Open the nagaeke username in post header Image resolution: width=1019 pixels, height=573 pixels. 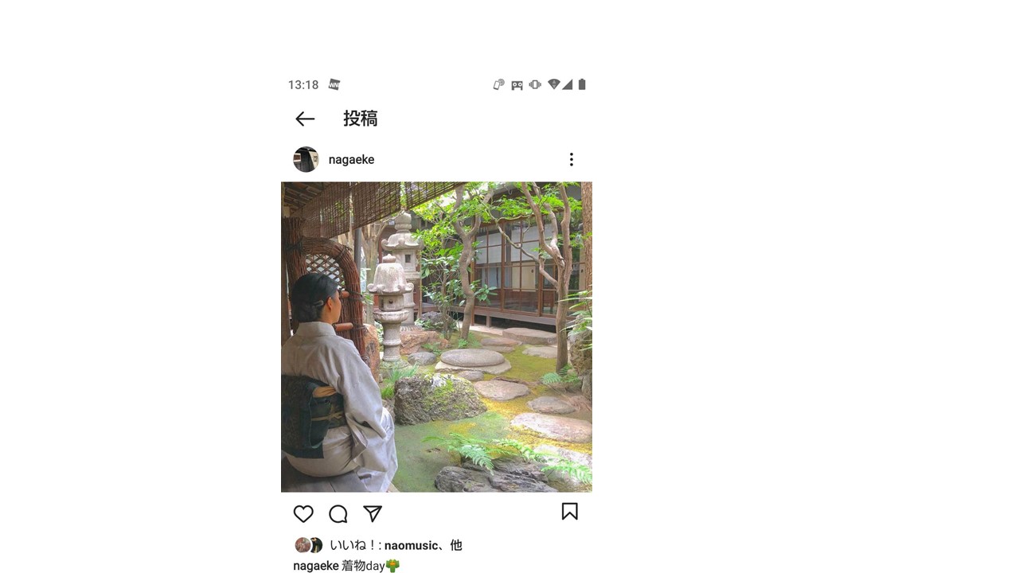point(351,159)
